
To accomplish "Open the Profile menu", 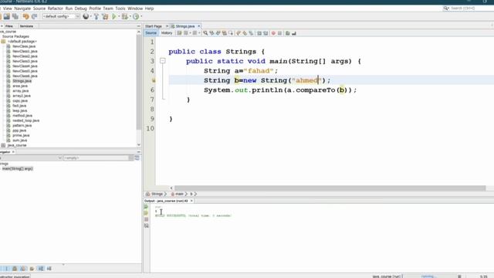I will [x=95, y=8].
